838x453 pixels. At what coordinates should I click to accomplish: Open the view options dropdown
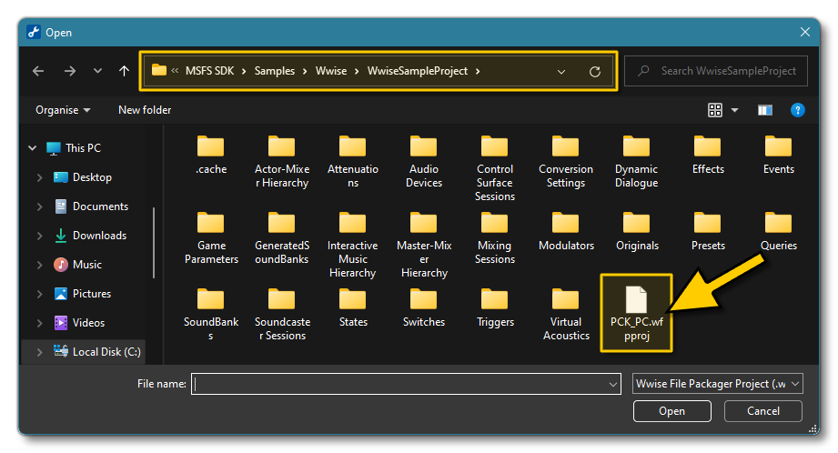pos(734,110)
